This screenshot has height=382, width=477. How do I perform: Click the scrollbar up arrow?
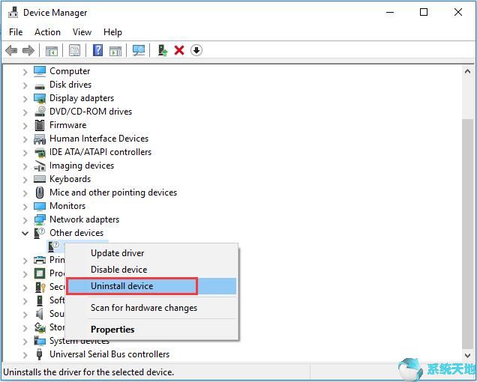pyautogui.click(x=467, y=72)
